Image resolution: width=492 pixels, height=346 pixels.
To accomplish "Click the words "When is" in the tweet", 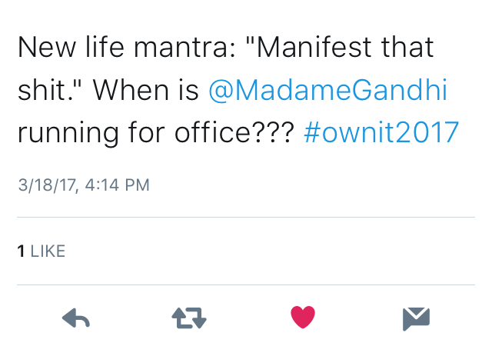I will tap(148, 91).
